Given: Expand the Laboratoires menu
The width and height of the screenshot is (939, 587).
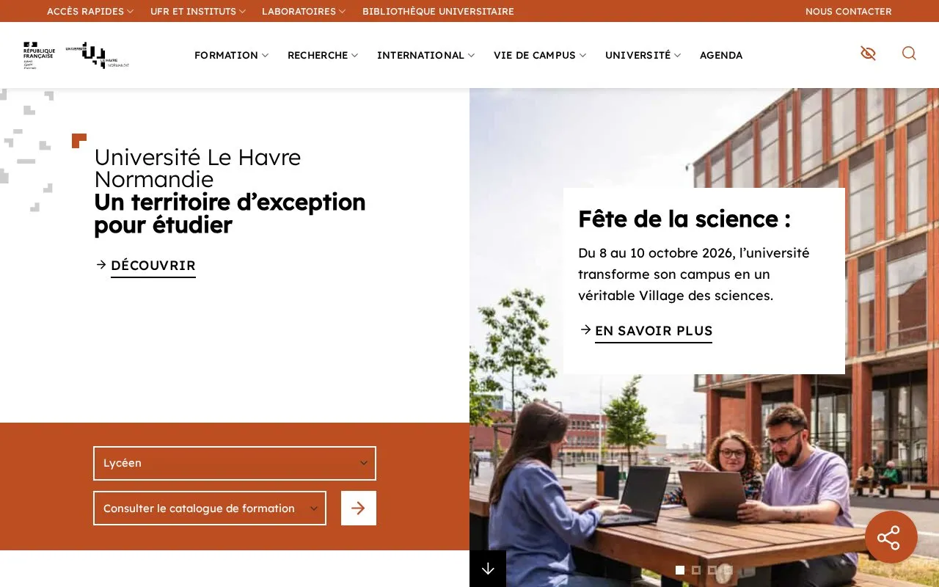Looking at the screenshot, I should tap(304, 11).
